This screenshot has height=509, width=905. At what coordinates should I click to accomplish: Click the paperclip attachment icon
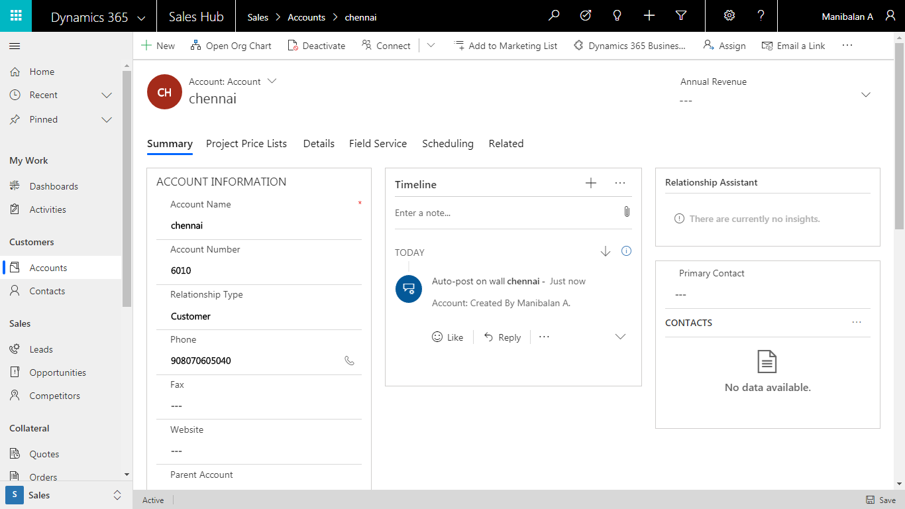pos(627,212)
